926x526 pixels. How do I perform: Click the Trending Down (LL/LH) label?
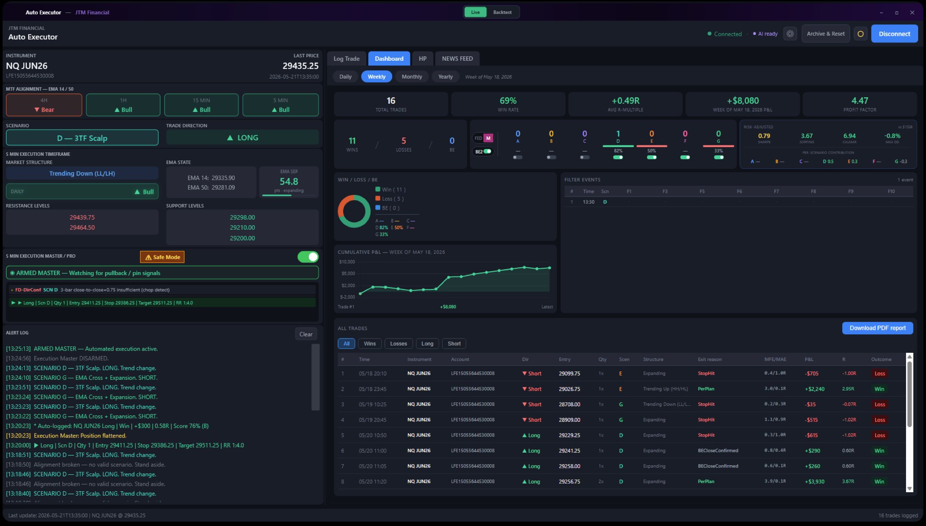tap(82, 174)
